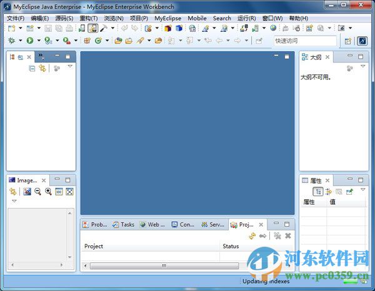The width and height of the screenshot is (375, 291).
Task: Click the Run with red toolbox icon
Action: pyautogui.click(x=67, y=41)
